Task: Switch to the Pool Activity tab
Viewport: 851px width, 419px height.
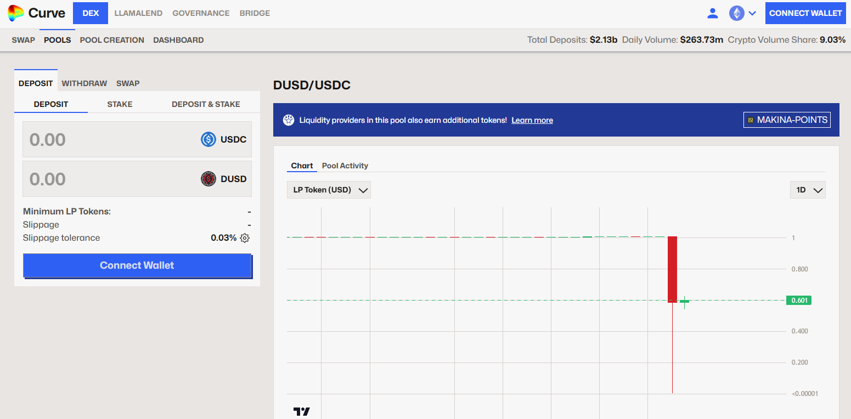Action: click(x=345, y=166)
